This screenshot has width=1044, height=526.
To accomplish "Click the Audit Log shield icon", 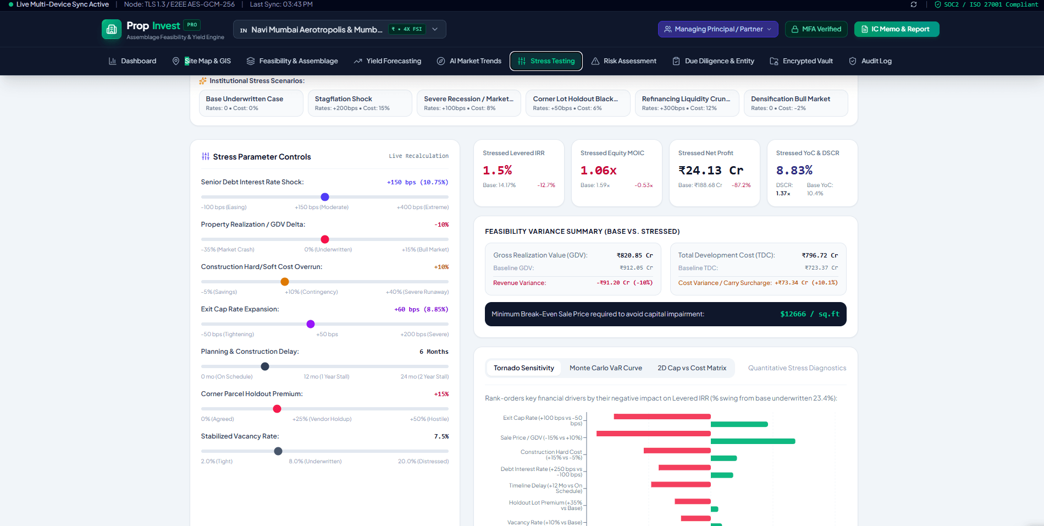I will (x=853, y=61).
